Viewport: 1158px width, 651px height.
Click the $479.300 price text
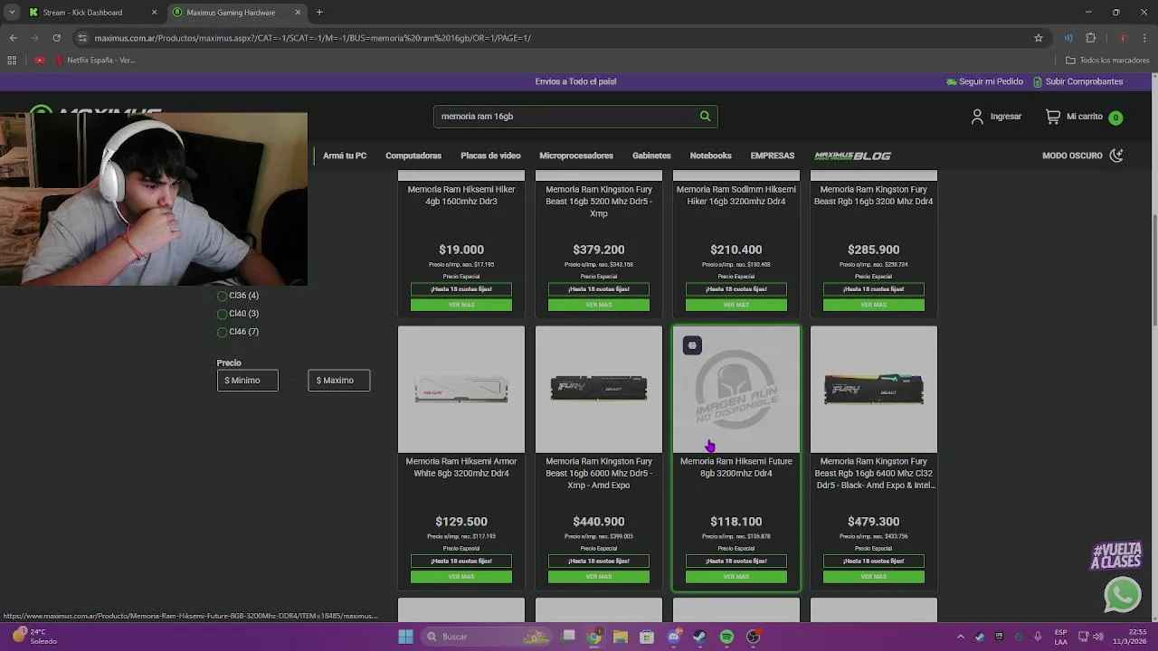coord(874,522)
